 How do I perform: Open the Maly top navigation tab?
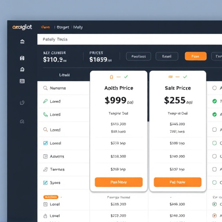pyautogui.click(x=78, y=27)
